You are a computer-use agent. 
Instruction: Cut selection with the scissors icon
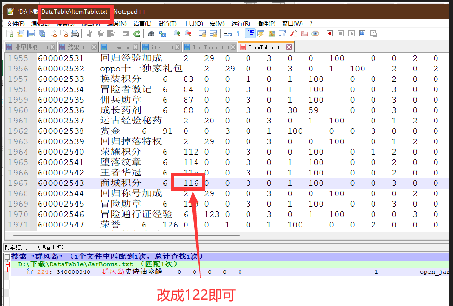pos(89,34)
